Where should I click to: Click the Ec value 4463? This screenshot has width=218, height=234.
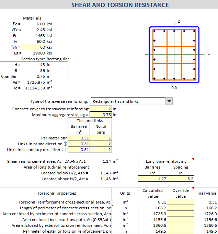(x=40, y=36)
